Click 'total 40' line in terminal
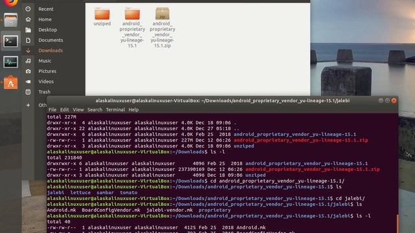The width and height of the screenshot is (415, 233). point(59,221)
